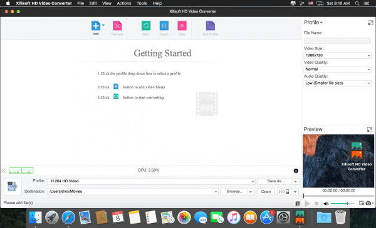Expand the Preview panel to full size
The image size is (376, 228).
click(370, 130)
